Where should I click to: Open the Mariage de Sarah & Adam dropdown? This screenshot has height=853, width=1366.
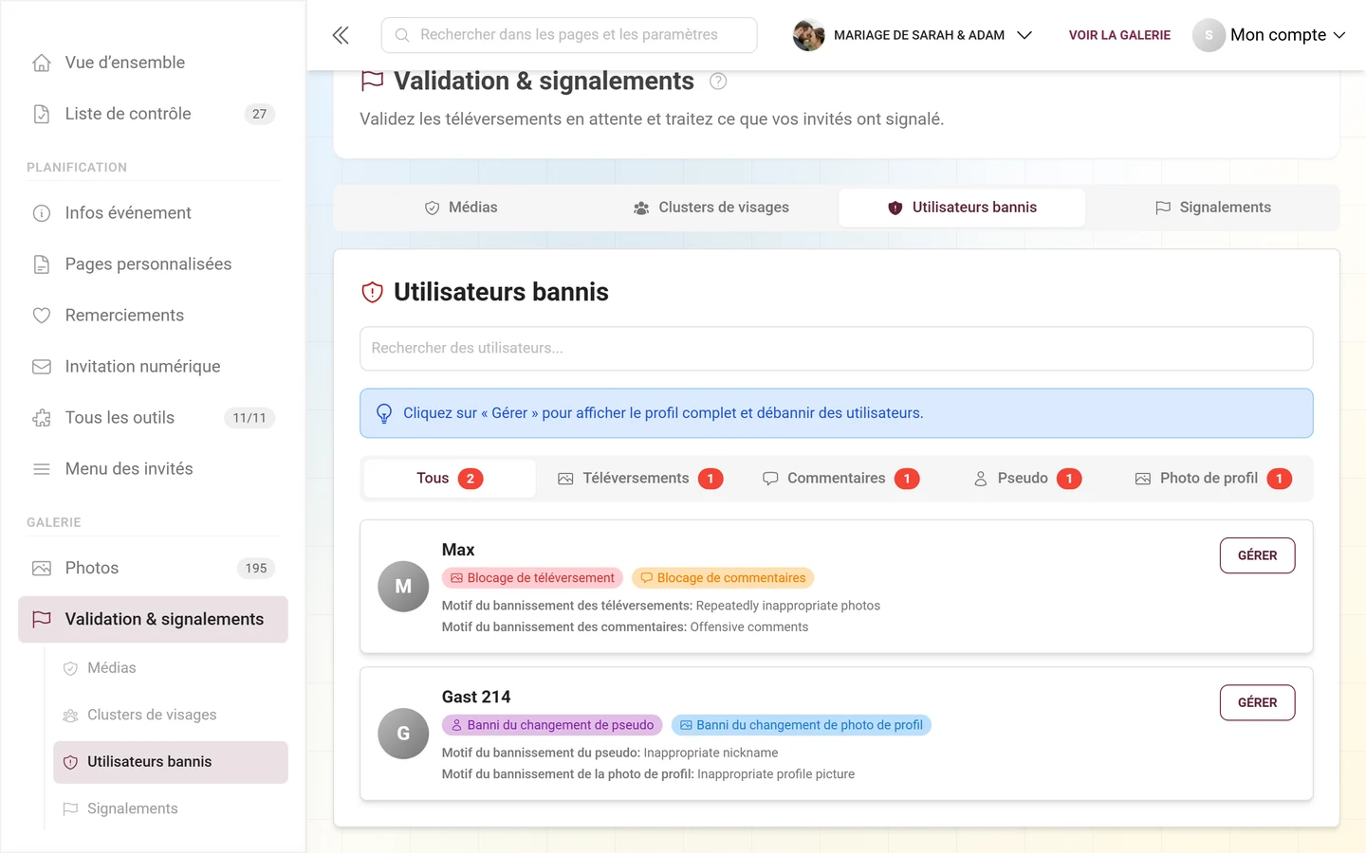click(x=913, y=35)
